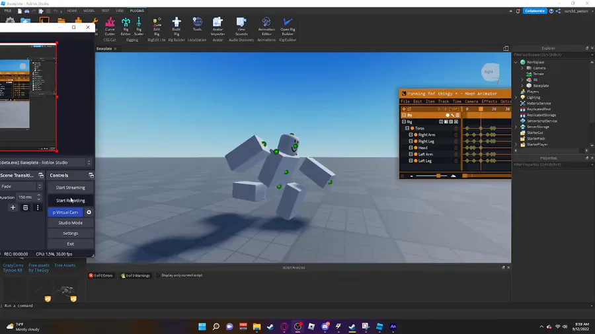The image size is (595, 334).
Task: Open transition options three-dot menu
Action: click(38, 207)
